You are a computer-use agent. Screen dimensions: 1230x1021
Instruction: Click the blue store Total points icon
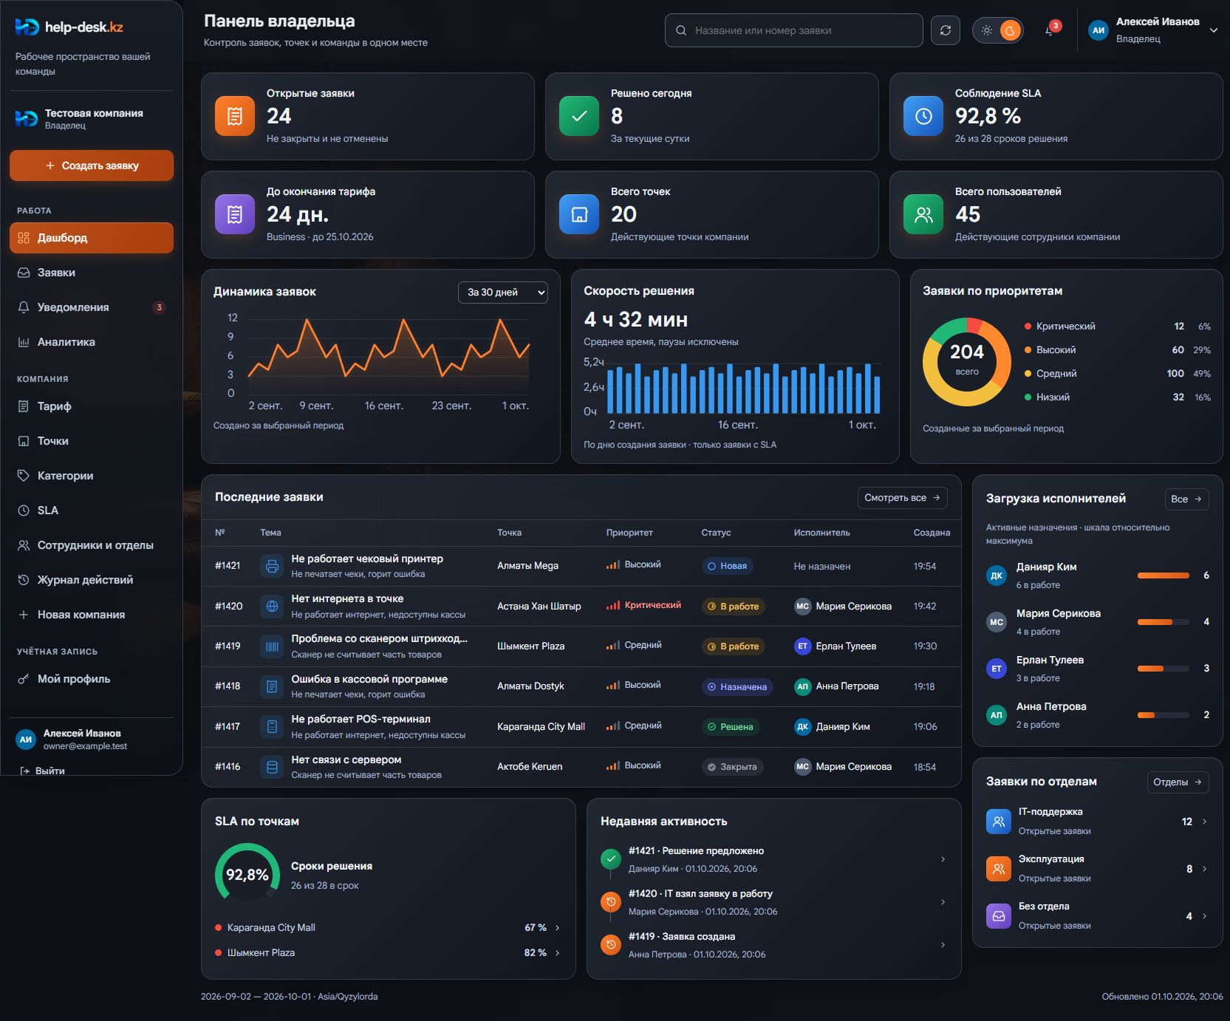pyautogui.click(x=579, y=214)
